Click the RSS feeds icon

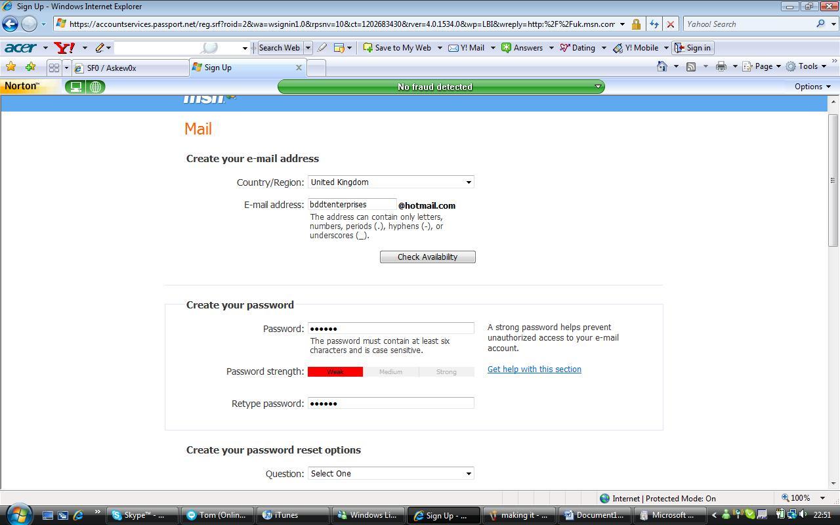tap(691, 66)
